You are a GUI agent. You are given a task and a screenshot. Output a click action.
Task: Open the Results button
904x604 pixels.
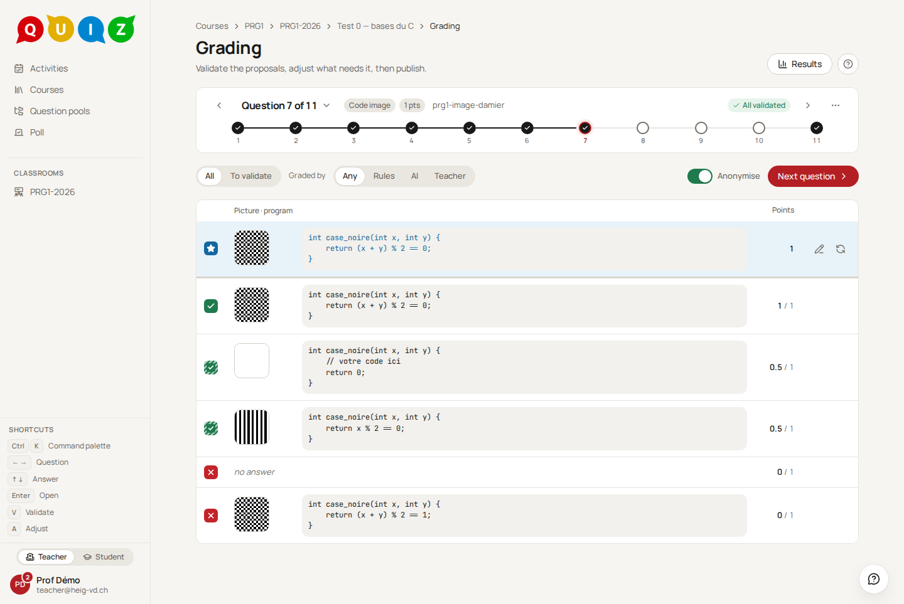(800, 64)
